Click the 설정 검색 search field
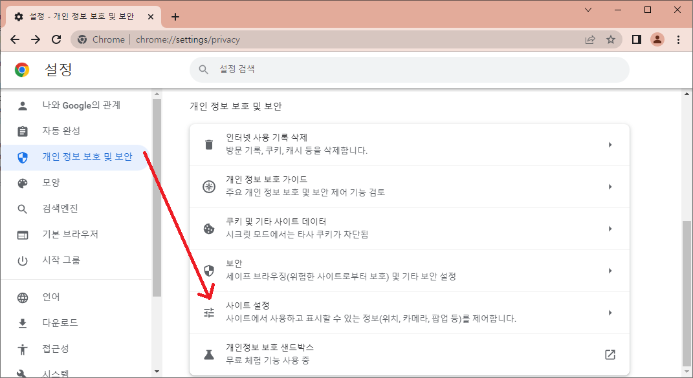The width and height of the screenshot is (693, 378). tap(408, 70)
